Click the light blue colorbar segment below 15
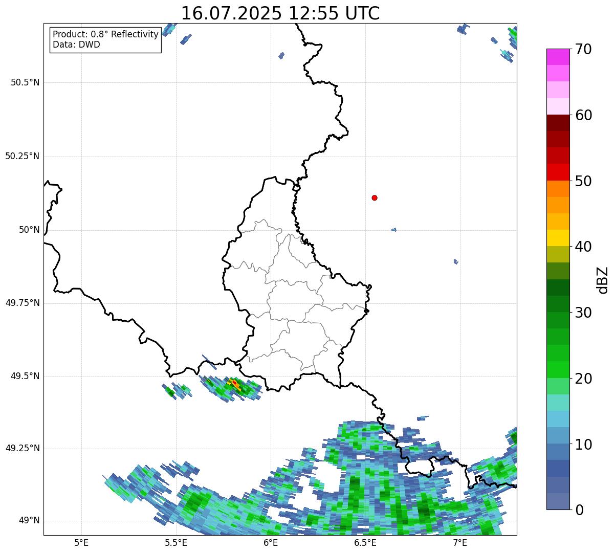Screen dimensions: 615x553 [558, 419]
